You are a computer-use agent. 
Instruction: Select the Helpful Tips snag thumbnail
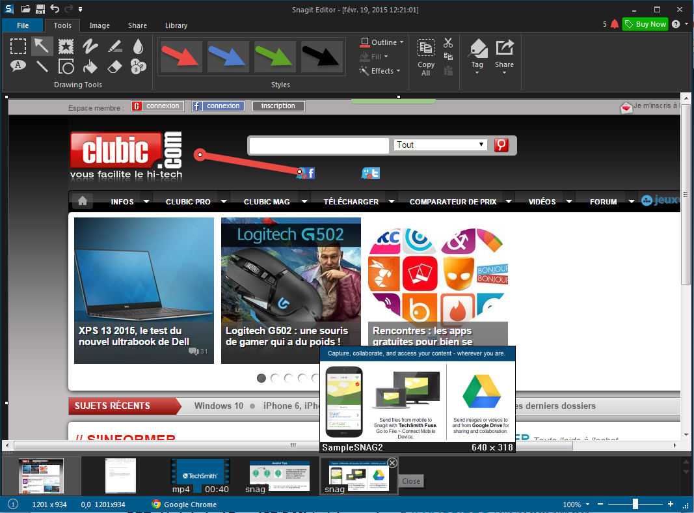click(279, 477)
